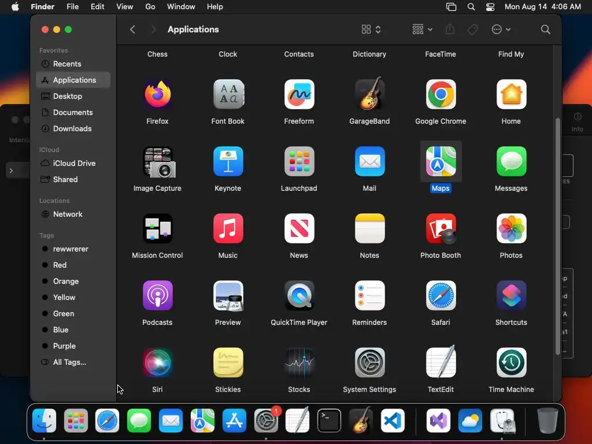Open the View menu

(x=125, y=7)
